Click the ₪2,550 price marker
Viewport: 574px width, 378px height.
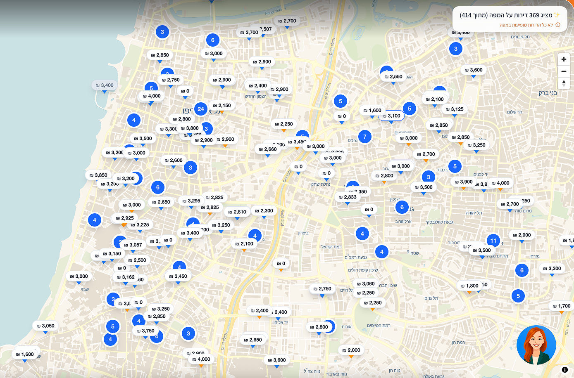(393, 77)
